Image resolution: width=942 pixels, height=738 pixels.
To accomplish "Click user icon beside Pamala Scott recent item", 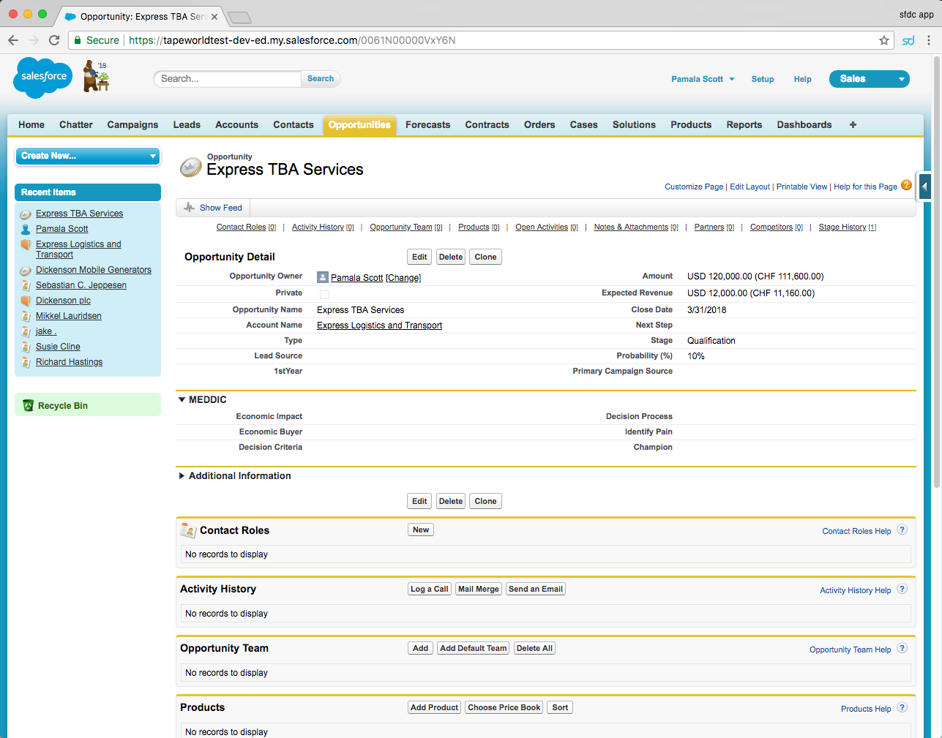I will pyautogui.click(x=26, y=229).
